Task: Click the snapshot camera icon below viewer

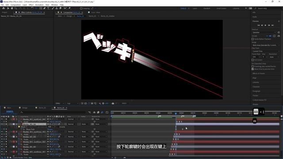Action: pyautogui.click(x=113, y=103)
